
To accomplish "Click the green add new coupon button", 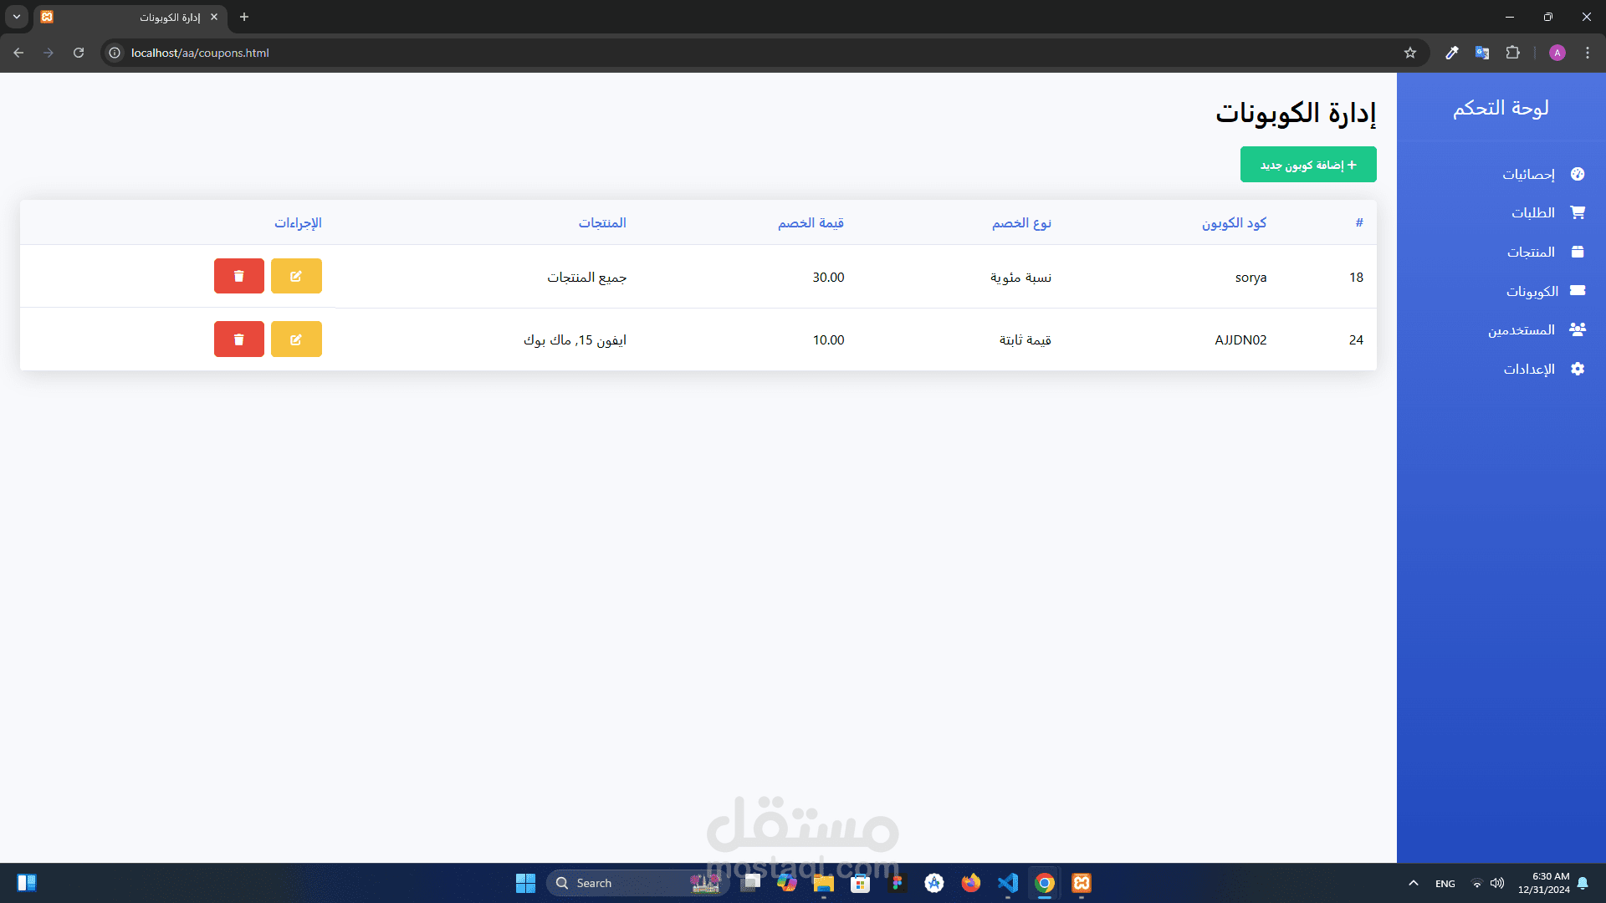I will click(1308, 165).
